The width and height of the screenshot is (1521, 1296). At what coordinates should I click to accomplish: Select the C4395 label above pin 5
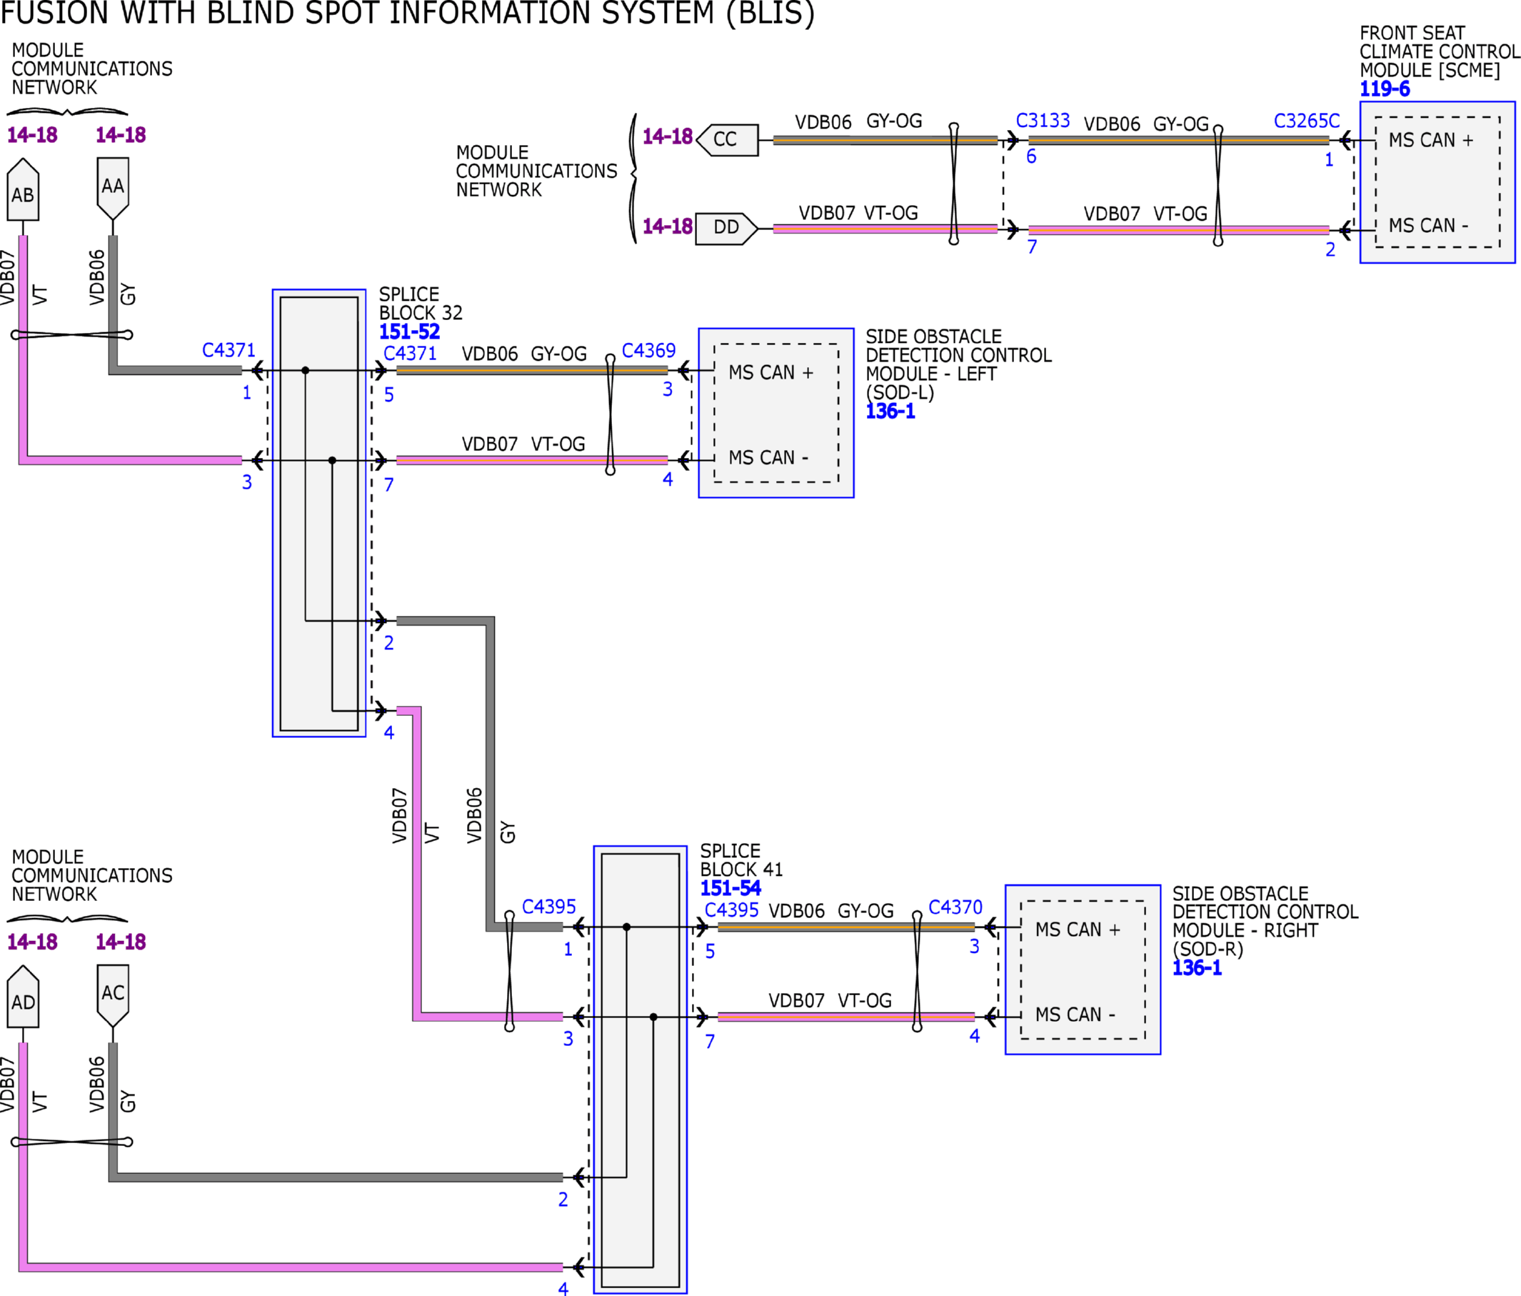pyautogui.click(x=732, y=910)
